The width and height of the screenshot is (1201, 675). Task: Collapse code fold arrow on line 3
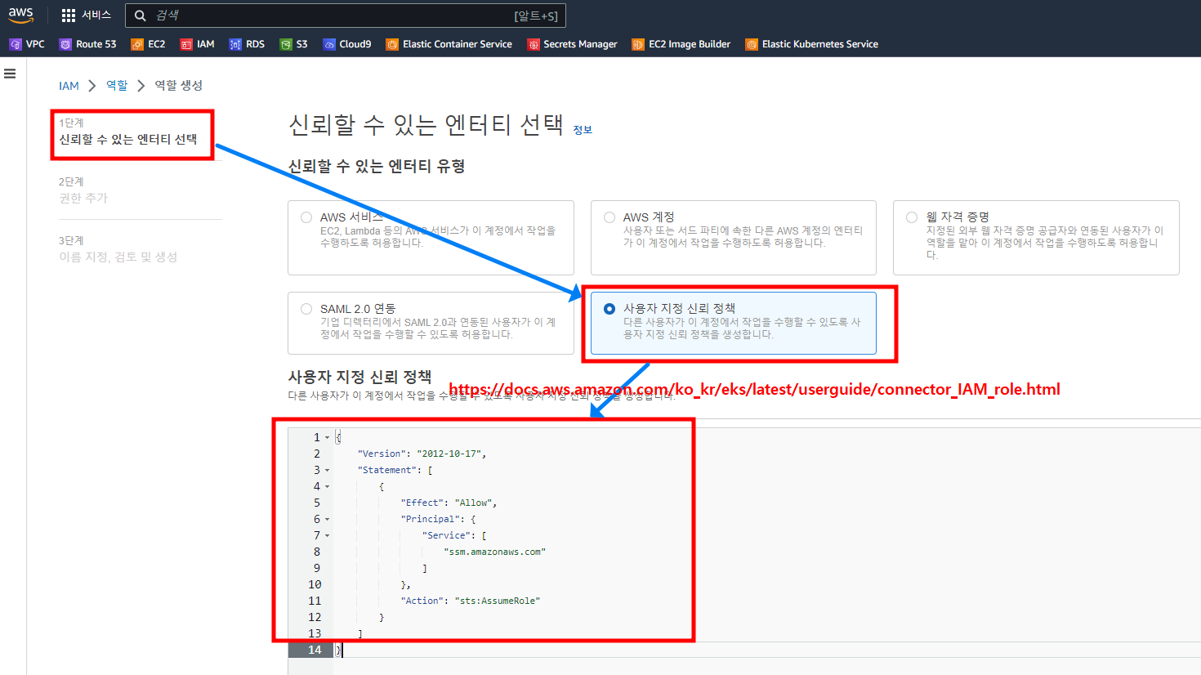pyautogui.click(x=327, y=470)
